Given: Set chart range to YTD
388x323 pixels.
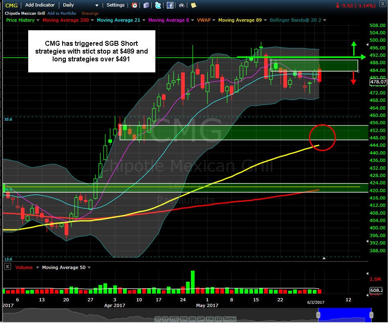Looking at the screenshot, I should (174, 319).
